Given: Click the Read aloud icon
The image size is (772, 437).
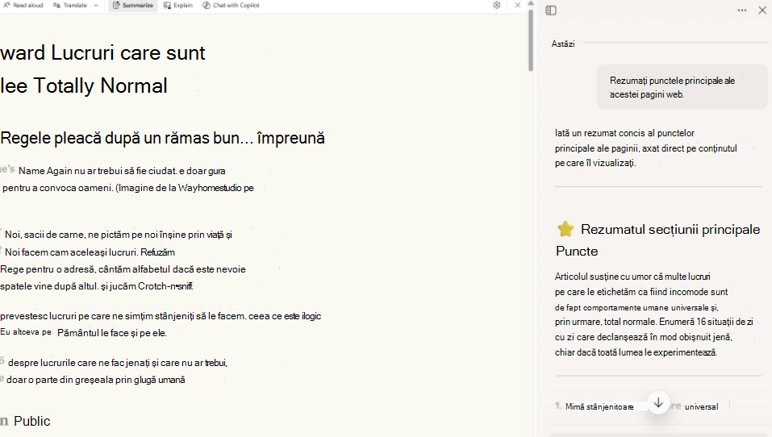Looking at the screenshot, I should [7, 5].
